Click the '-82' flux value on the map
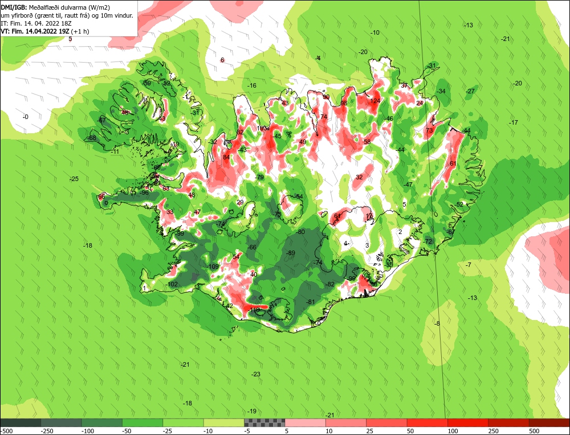Viewport: 570px width, 435px height. (329, 284)
